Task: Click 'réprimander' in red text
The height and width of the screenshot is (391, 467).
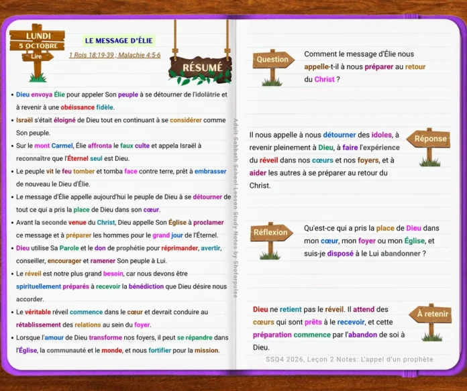Action: click(x=180, y=248)
